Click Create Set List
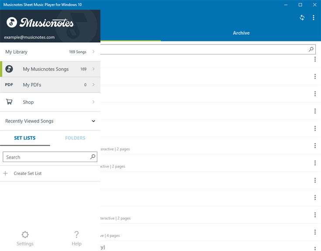321x251 pixels. 50,173
